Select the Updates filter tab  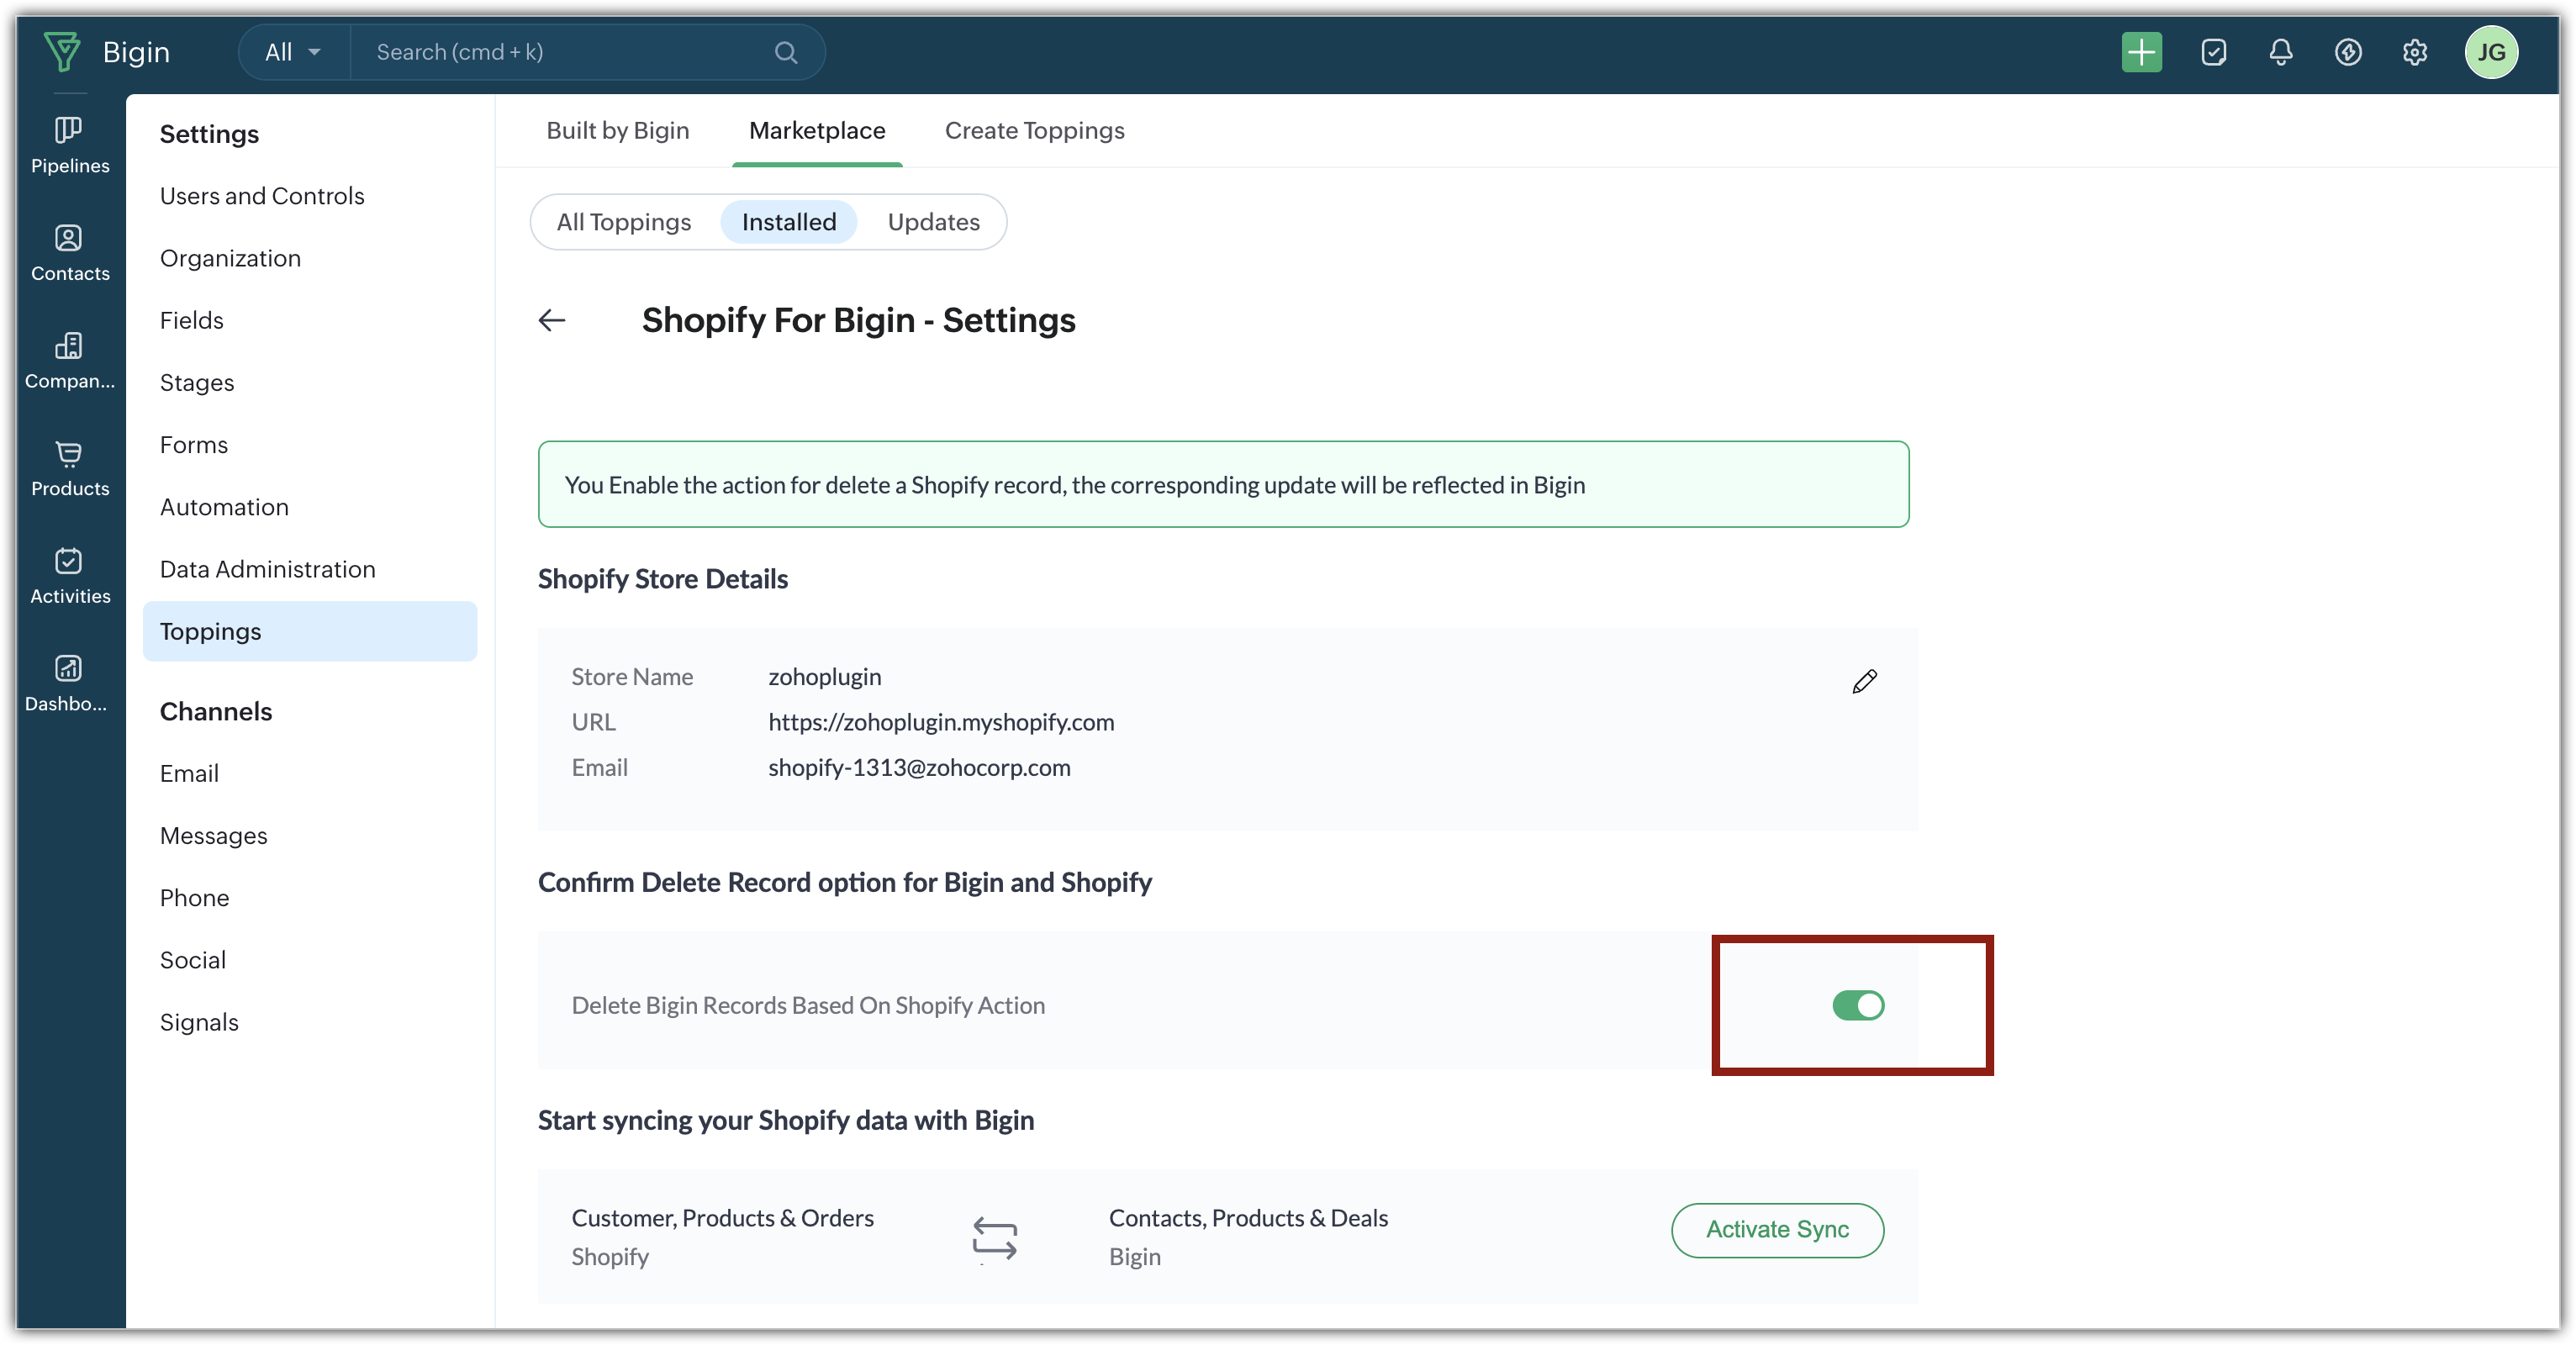pyautogui.click(x=933, y=222)
